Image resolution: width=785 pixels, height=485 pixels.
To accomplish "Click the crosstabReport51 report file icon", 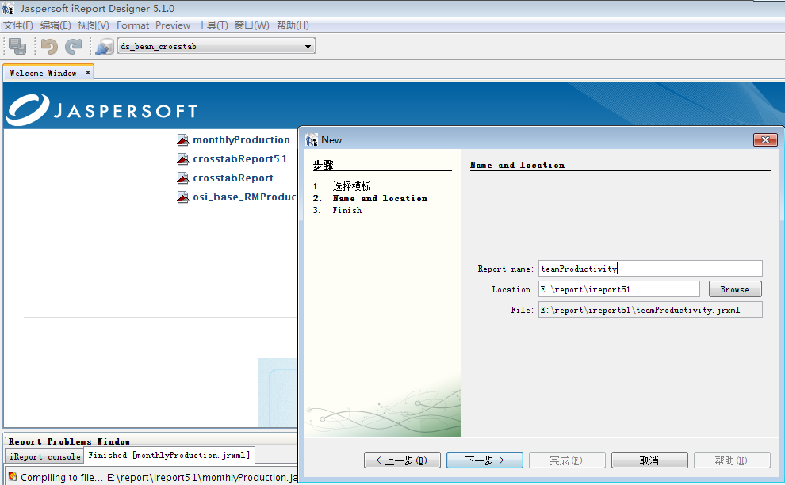I will pyautogui.click(x=182, y=159).
